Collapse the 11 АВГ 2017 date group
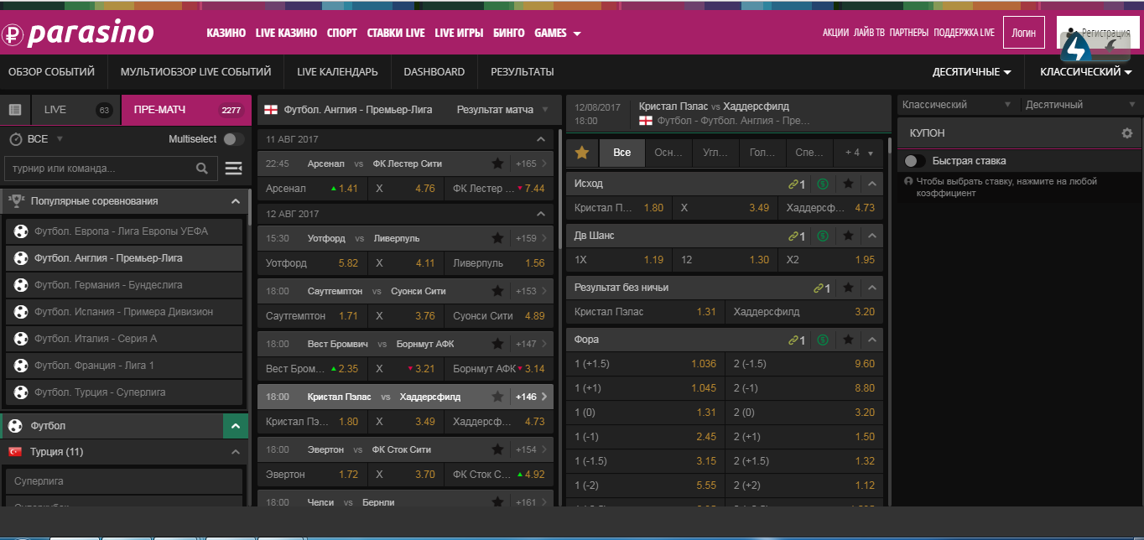 click(x=541, y=139)
